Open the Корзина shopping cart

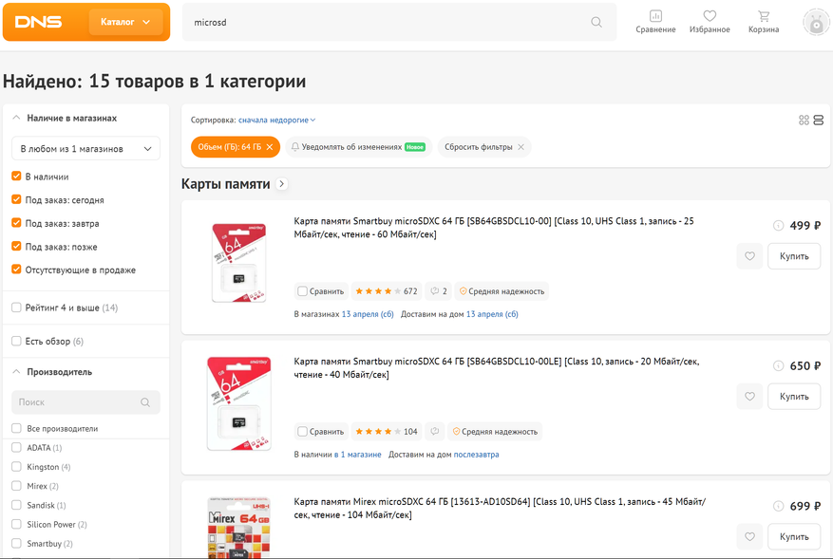coord(764,21)
